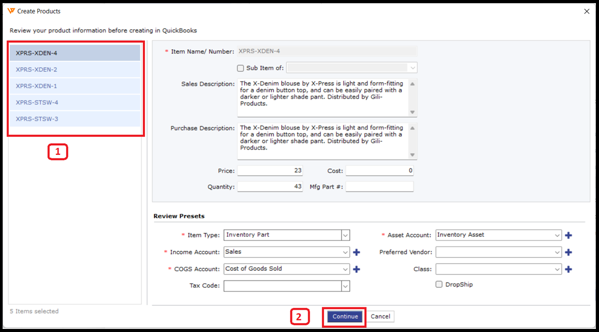Choose XPRS-STSW-3 from the item list

click(75, 119)
